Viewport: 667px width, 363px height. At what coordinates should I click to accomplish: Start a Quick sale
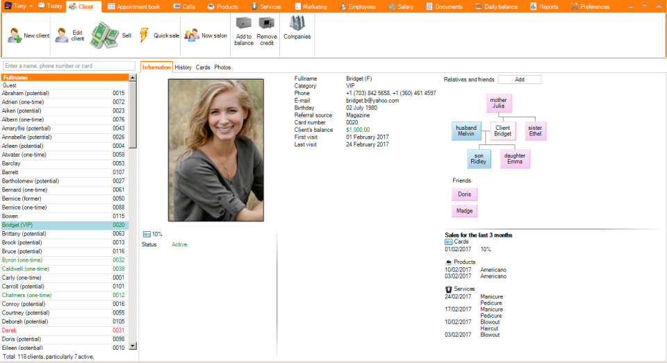pyautogui.click(x=158, y=35)
